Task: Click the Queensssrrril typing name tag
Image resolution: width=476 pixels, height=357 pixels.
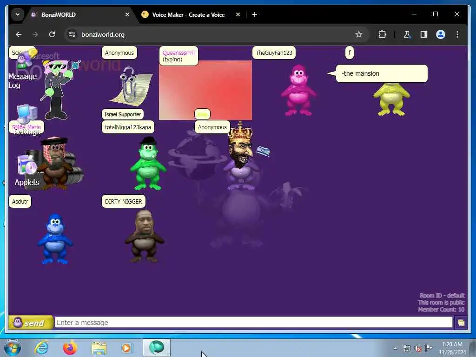Action: pyautogui.click(x=178, y=56)
